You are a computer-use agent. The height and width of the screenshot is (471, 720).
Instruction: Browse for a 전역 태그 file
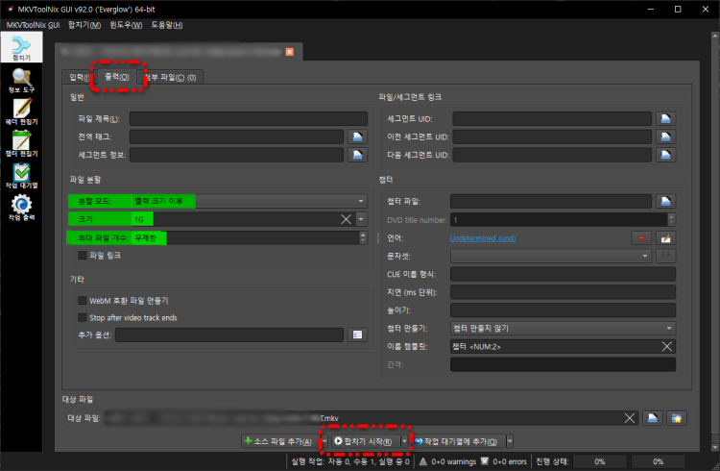click(356, 136)
